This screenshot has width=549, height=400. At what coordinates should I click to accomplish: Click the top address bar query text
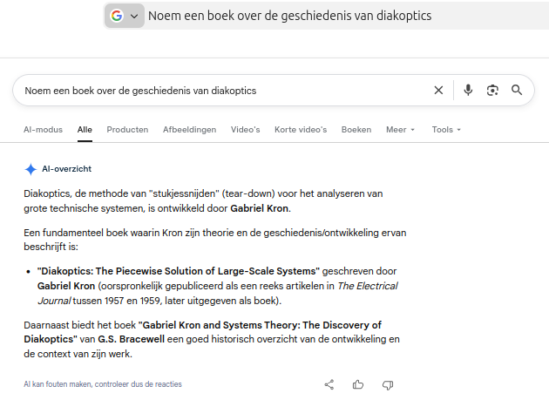coord(289,16)
